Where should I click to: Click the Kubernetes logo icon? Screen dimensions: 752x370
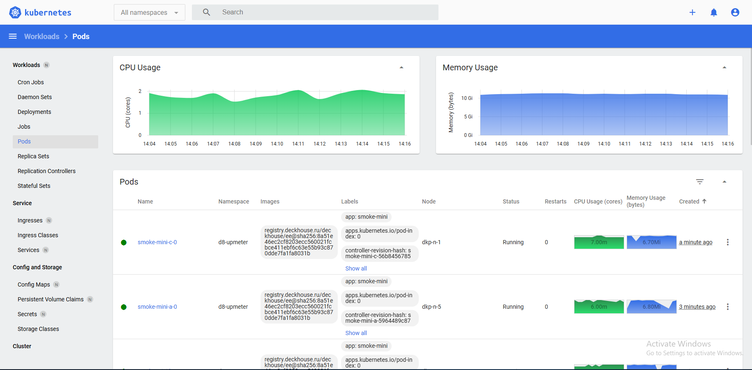tap(15, 12)
